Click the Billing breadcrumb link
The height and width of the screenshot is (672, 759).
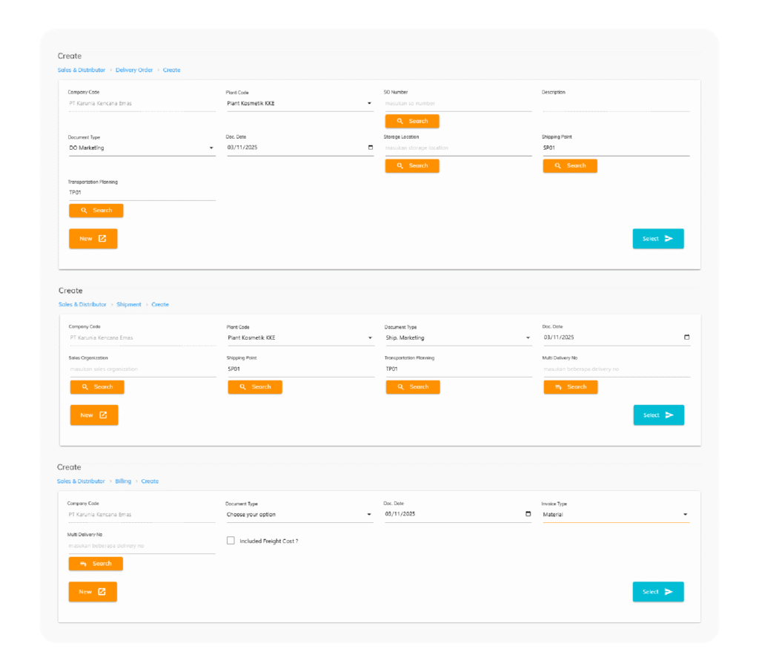click(x=123, y=481)
